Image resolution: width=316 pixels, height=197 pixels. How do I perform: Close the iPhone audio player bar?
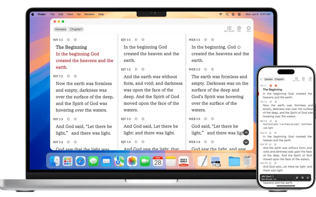[308, 178]
